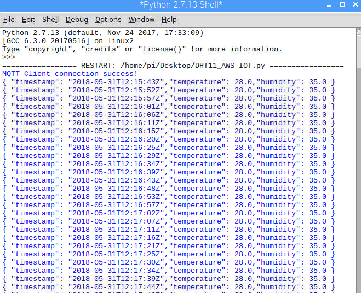Click the row with timestamp 12:17:39Z
361x293 pixels.
tap(169, 279)
